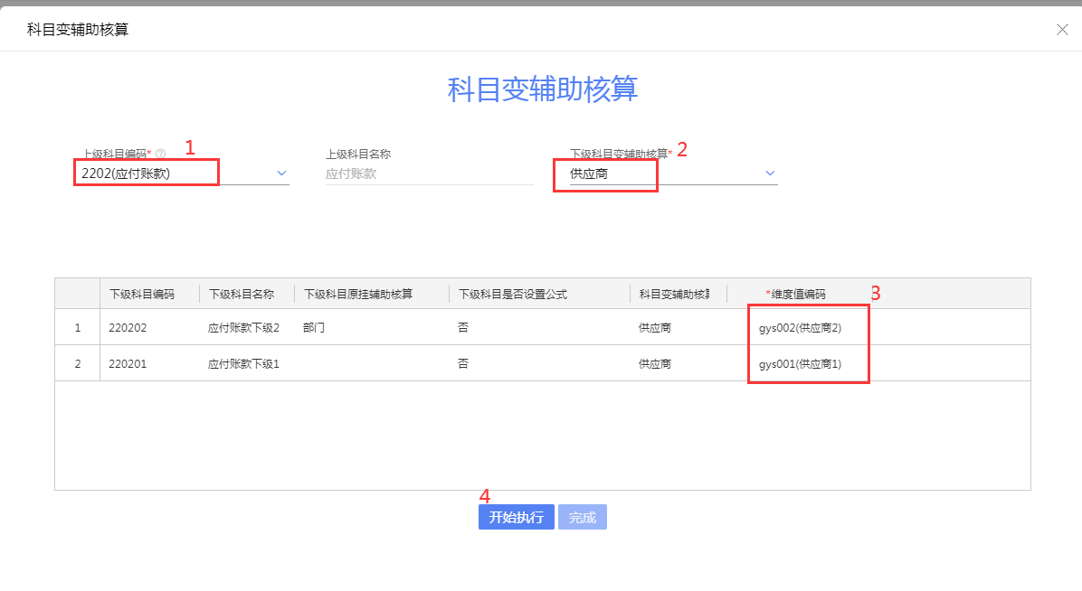Click the 否 cell in row 220201
The height and width of the screenshot is (591, 1082).
coord(463,364)
